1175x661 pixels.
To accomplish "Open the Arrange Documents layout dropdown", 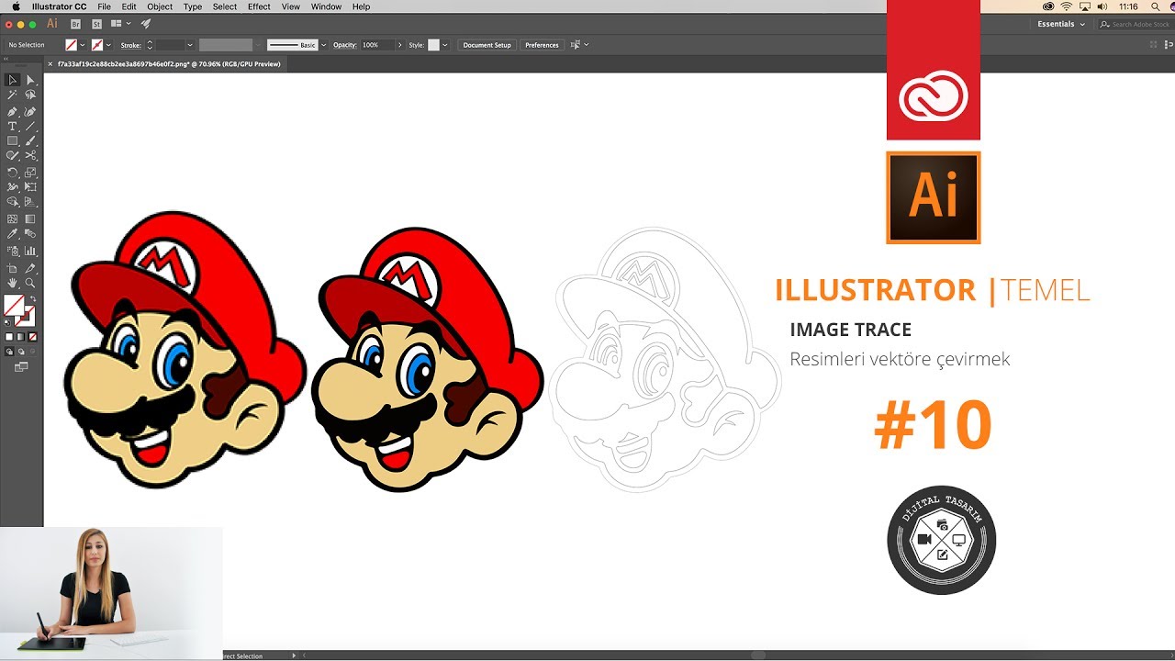I will 120,24.
